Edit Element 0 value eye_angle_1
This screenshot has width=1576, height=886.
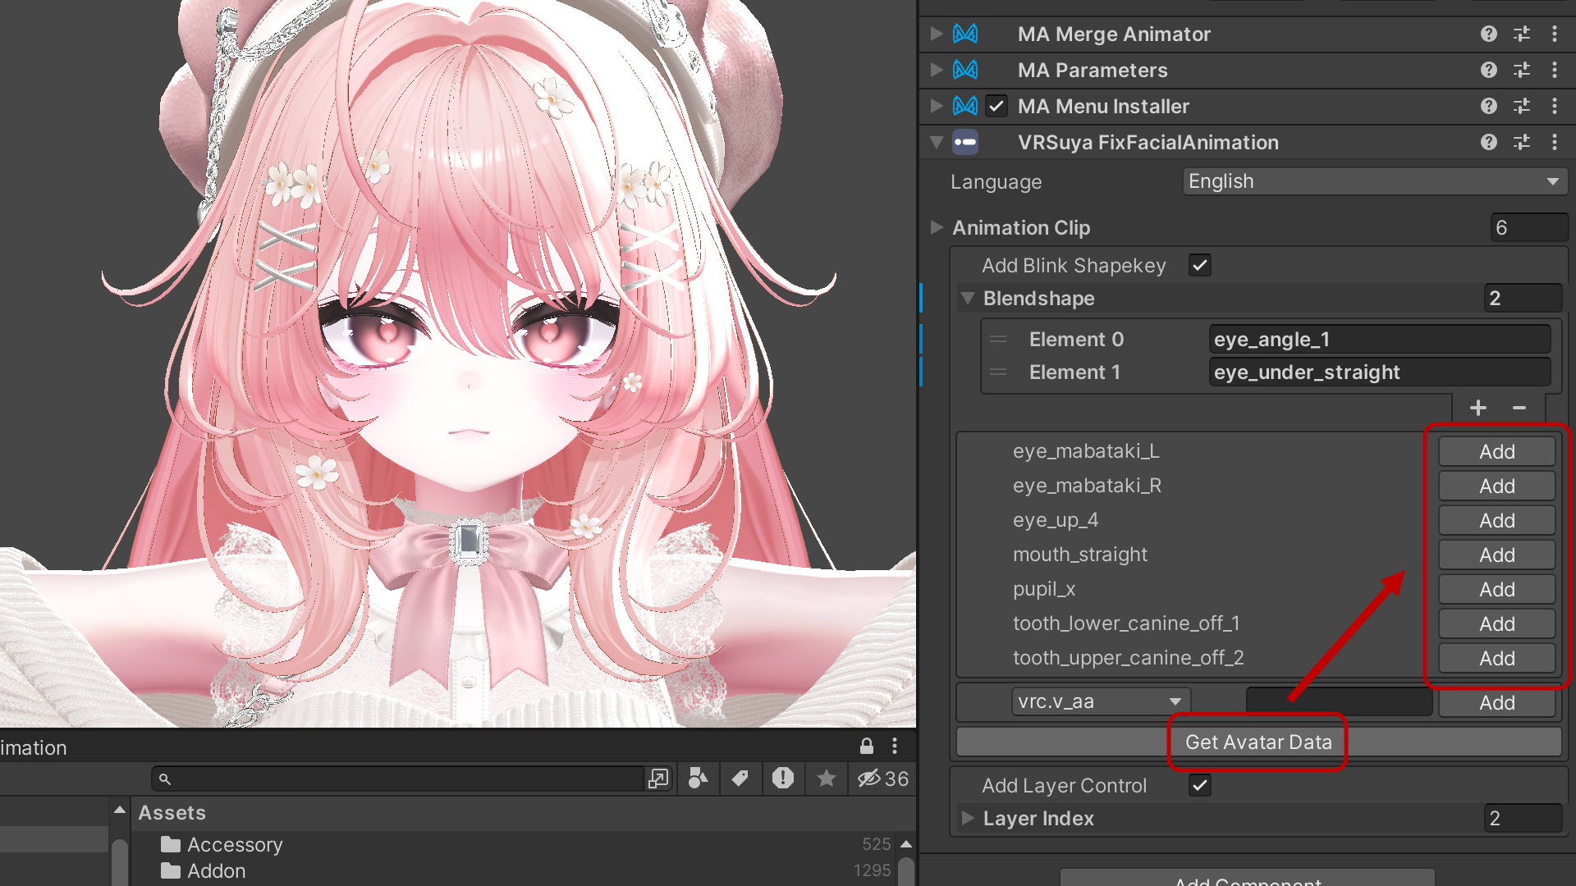pyautogui.click(x=1380, y=339)
